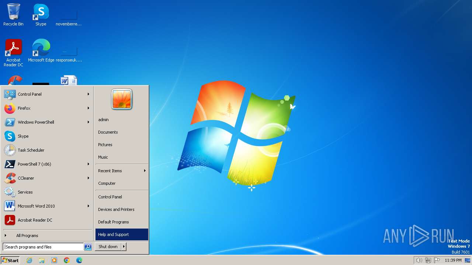This screenshot has width=472, height=265.
Task: Open File Explorer from the taskbar
Action: (x=42, y=260)
